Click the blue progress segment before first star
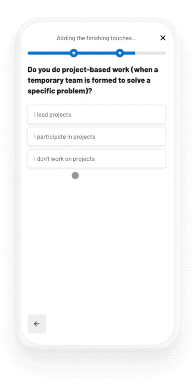The image size is (194, 392). 49,53
